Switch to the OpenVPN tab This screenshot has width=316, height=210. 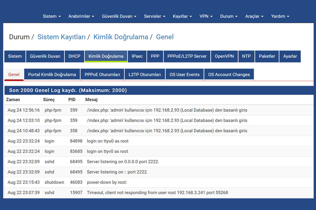pyautogui.click(x=224, y=56)
